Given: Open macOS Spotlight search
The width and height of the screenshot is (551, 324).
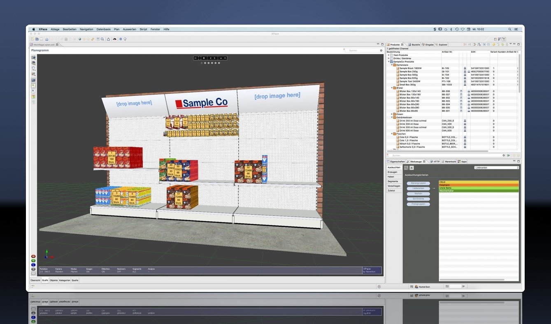Looking at the screenshot, I should (x=510, y=30).
